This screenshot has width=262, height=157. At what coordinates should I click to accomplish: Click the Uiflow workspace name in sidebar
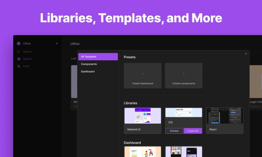(27, 43)
